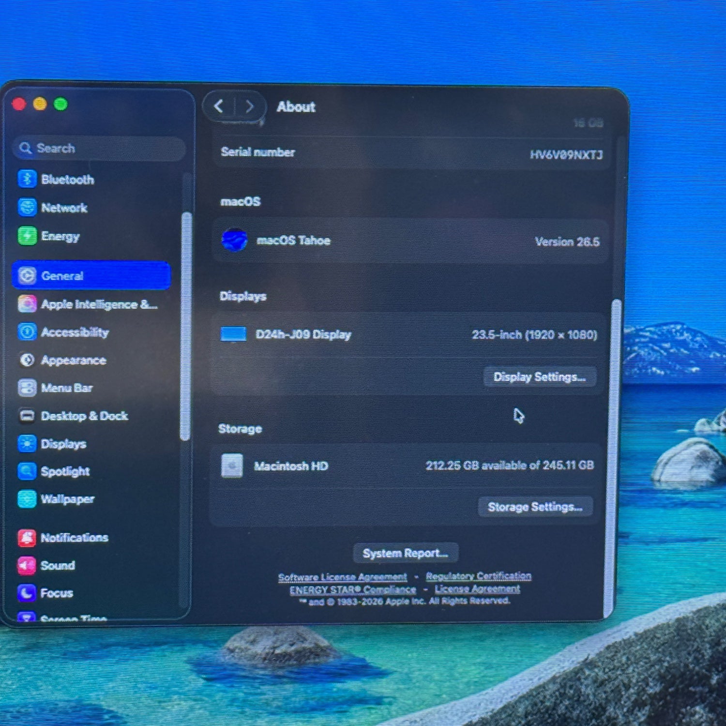
Task: Open Bluetooth settings pane
Action: (92, 179)
